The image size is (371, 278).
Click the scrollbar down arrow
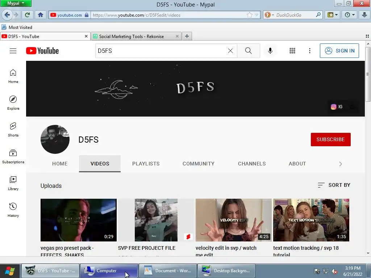[x=368, y=253]
